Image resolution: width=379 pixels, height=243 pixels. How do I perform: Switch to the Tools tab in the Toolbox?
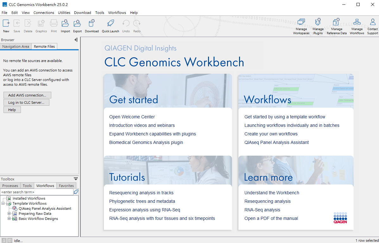(27, 185)
